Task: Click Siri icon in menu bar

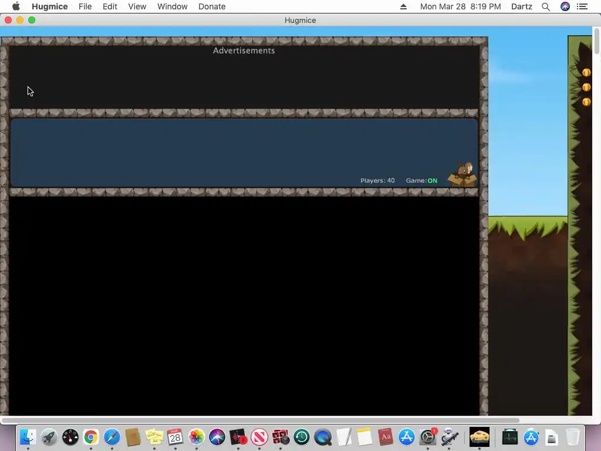Action: (565, 6)
